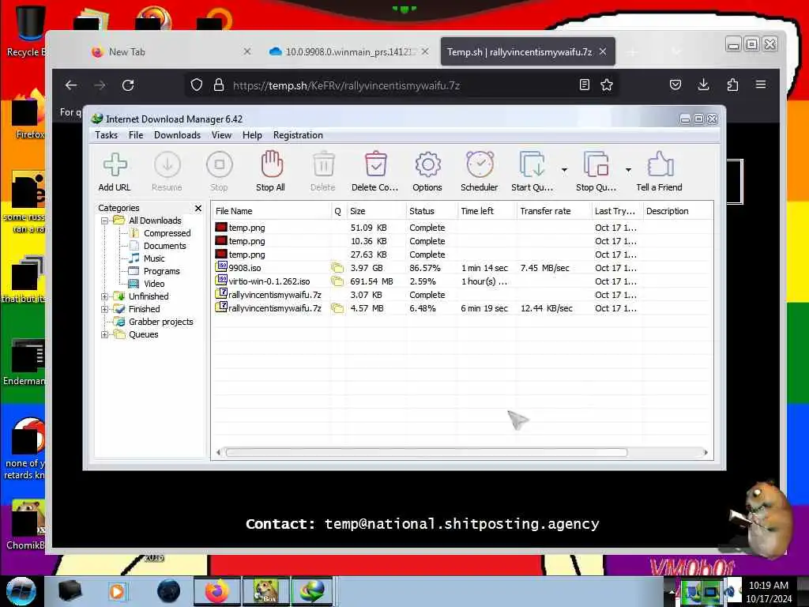Sort by Time left column header
Screen dimensions: 809x607
pyautogui.click(x=487, y=211)
